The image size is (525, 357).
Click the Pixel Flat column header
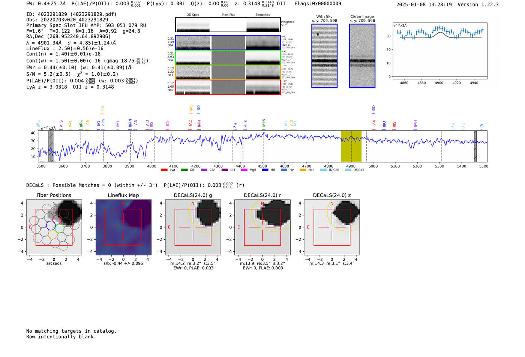(228, 15)
